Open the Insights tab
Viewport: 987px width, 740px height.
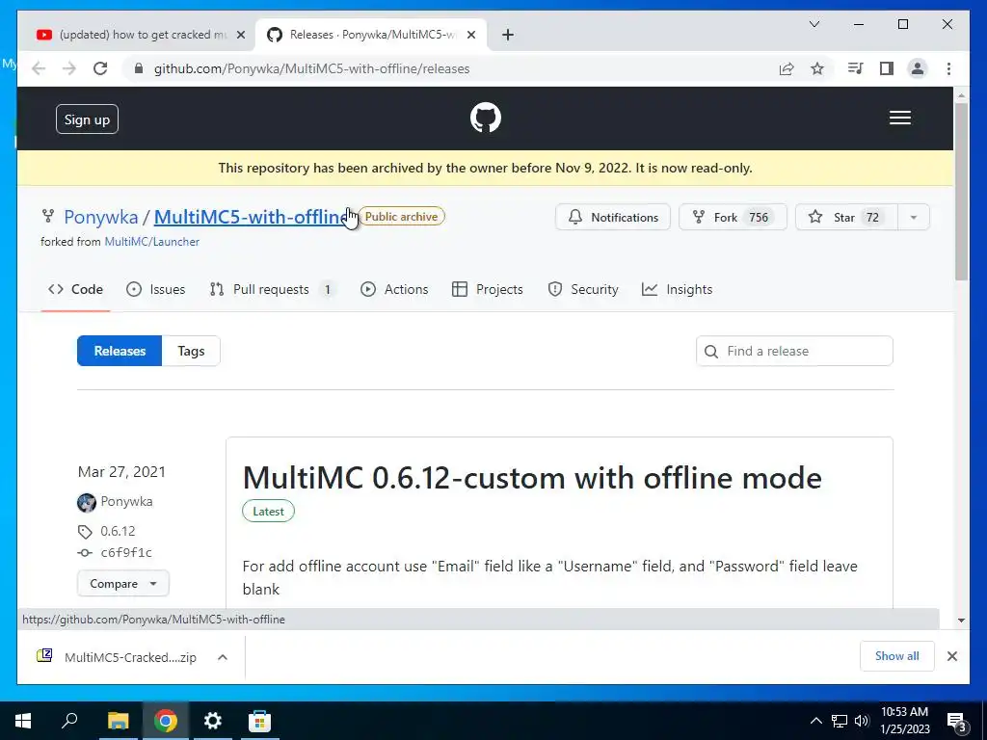tap(677, 289)
